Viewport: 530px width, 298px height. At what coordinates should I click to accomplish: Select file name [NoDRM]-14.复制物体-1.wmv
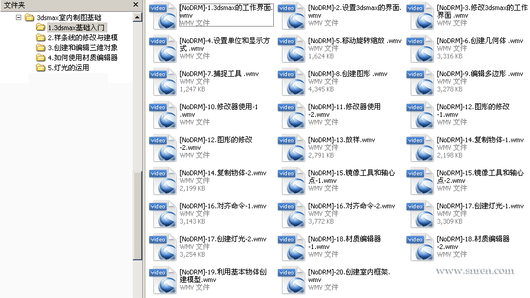click(x=480, y=140)
